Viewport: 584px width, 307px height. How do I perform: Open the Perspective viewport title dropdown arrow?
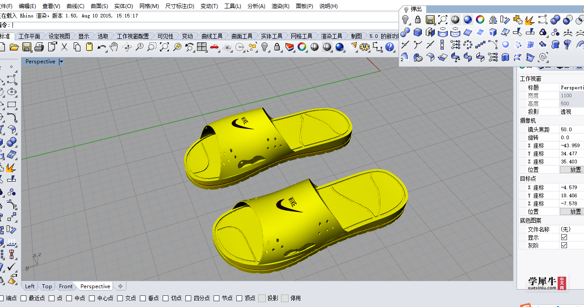pyautogui.click(x=62, y=62)
